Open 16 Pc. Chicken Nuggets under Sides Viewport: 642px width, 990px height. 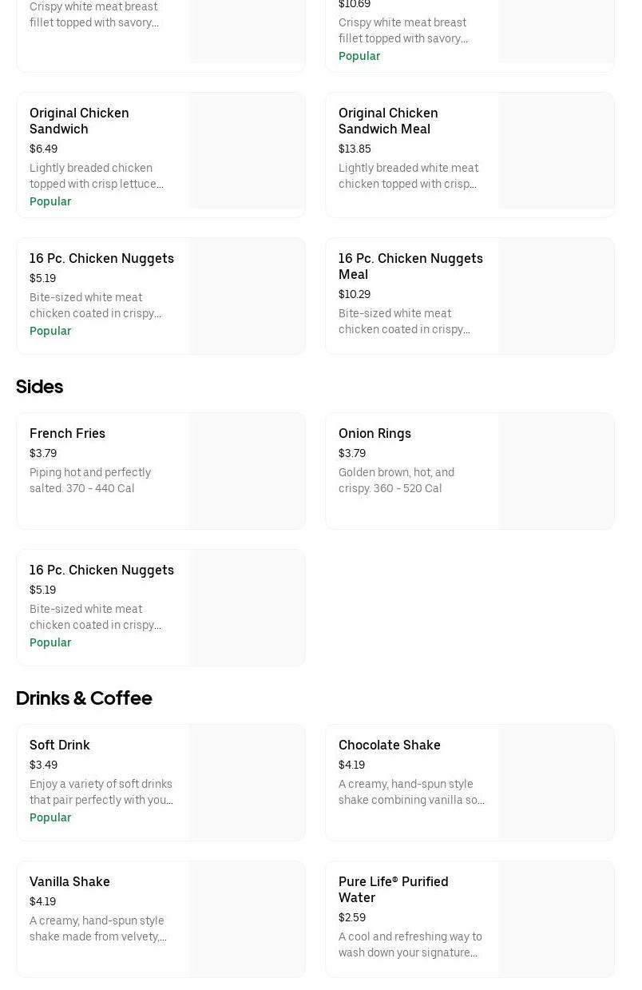(x=101, y=570)
